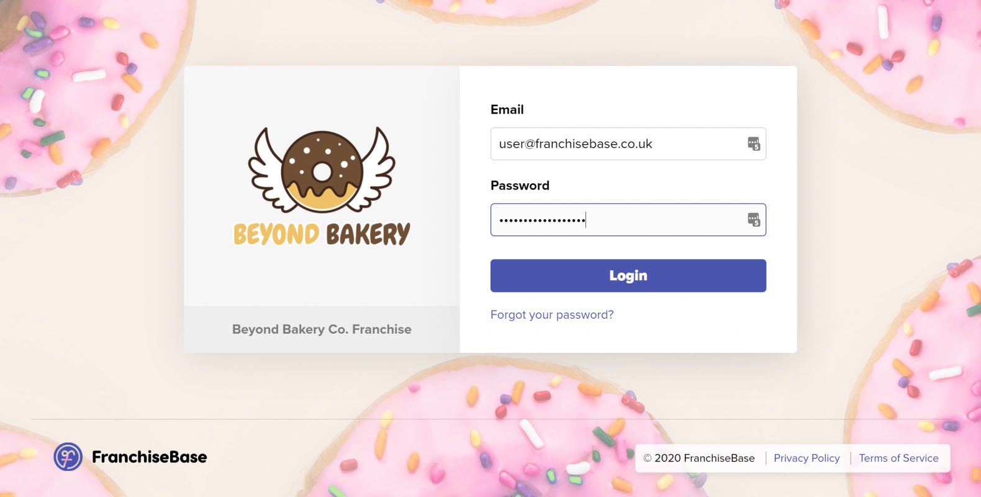Click the Beyond Bakery Co. Franchise caption
The width and height of the screenshot is (981, 497).
(322, 329)
